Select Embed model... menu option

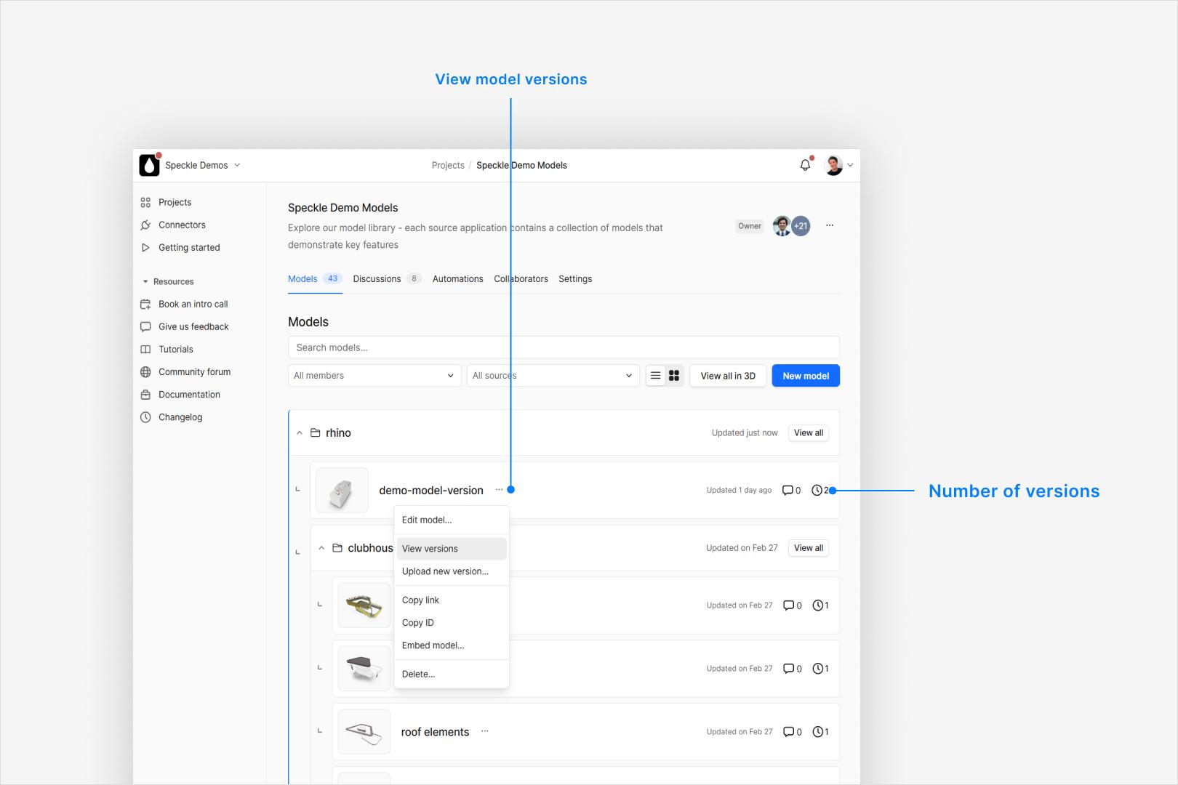coord(452,645)
